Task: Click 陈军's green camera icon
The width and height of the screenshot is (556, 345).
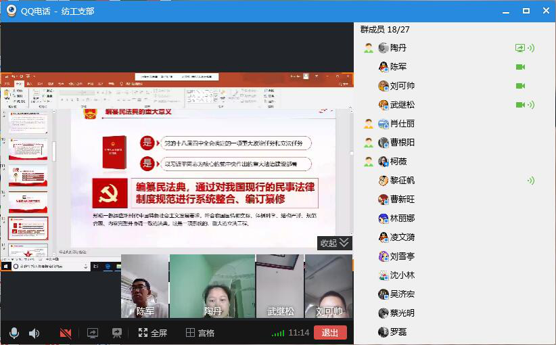Action: click(520, 67)
